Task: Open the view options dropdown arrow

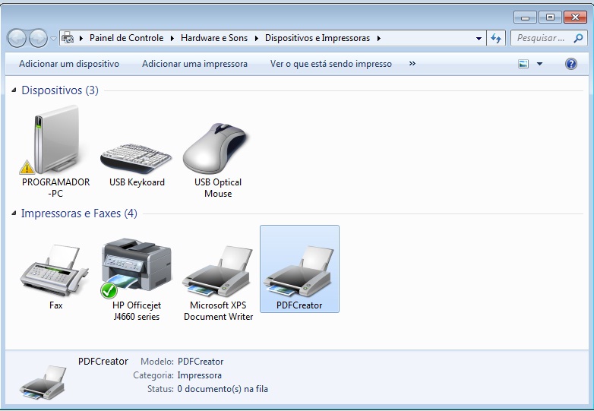Action: [539, 64]
